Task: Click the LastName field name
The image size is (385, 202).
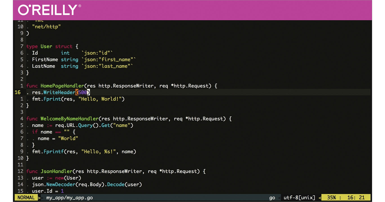Action: tap(44, 66)
